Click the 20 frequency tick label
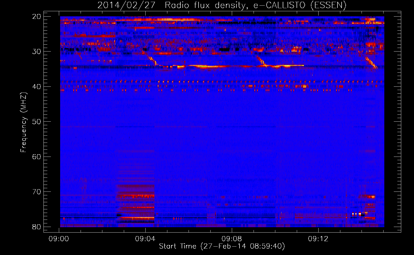Viewport: 414px width, 255px height. coord(37,17)
